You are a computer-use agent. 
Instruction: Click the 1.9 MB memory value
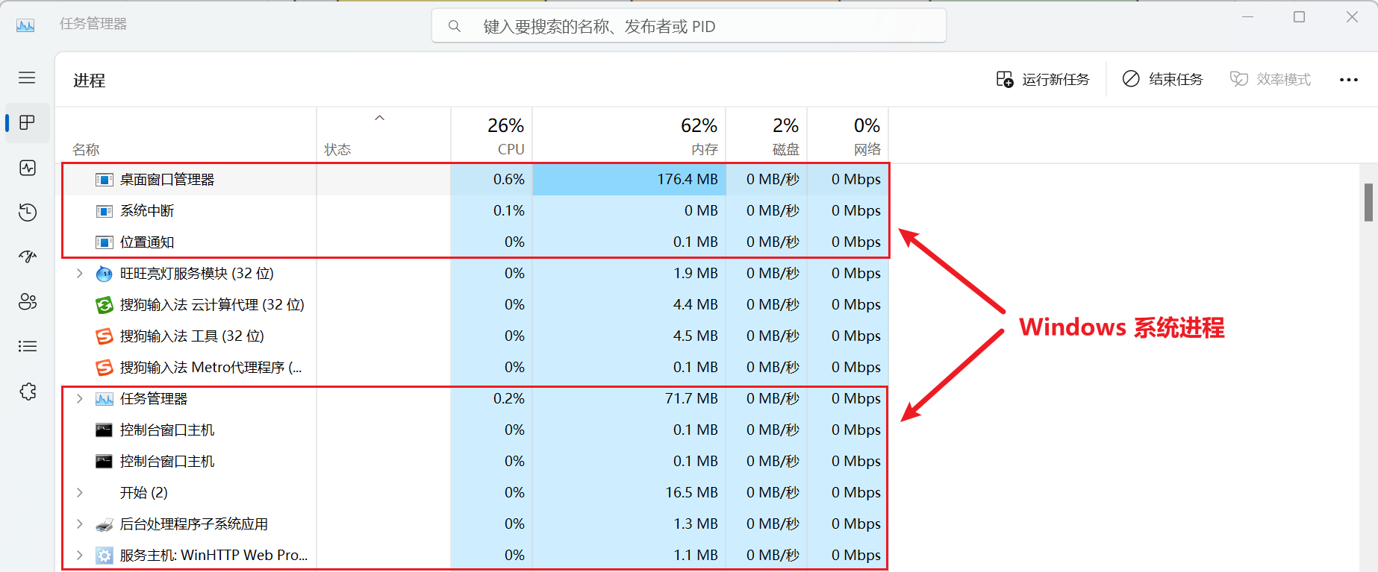pos(696,274)
